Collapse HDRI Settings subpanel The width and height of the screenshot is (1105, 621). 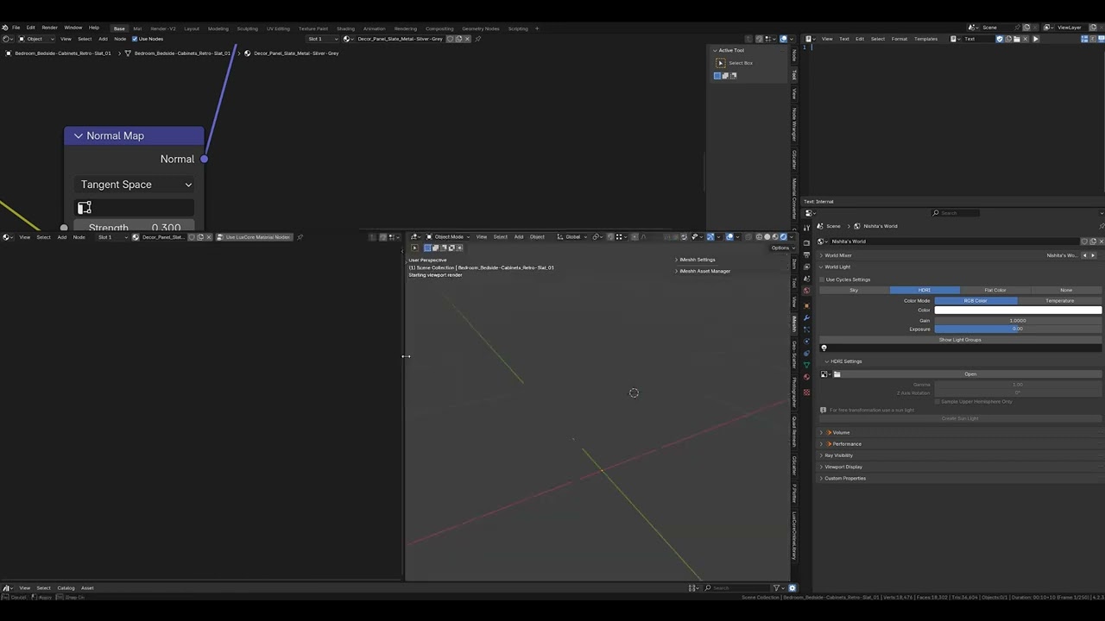pyautogui.click(x=826, y=361)
